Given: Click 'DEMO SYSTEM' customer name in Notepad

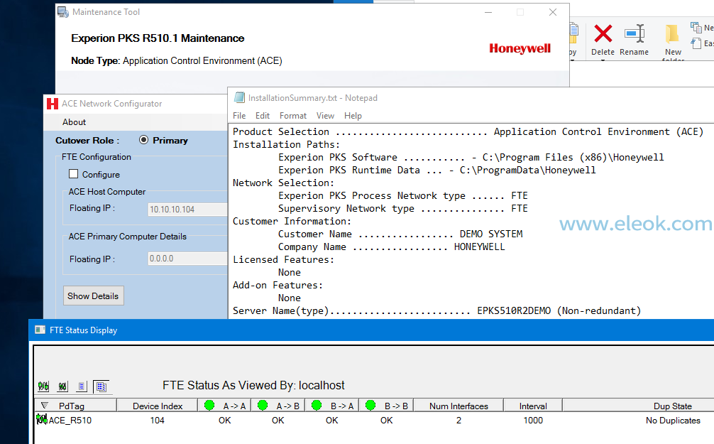Looking at the screenshot, I should (x=491, y=234).
